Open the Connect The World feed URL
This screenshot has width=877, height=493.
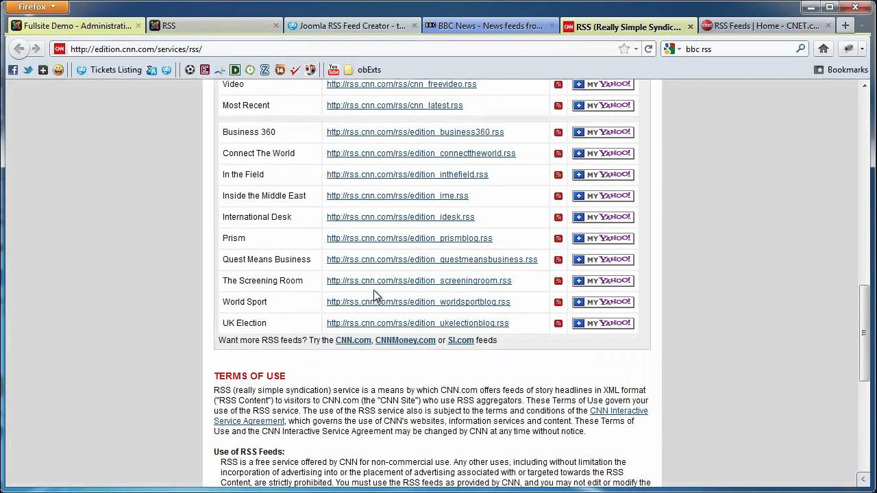point(421,153)
